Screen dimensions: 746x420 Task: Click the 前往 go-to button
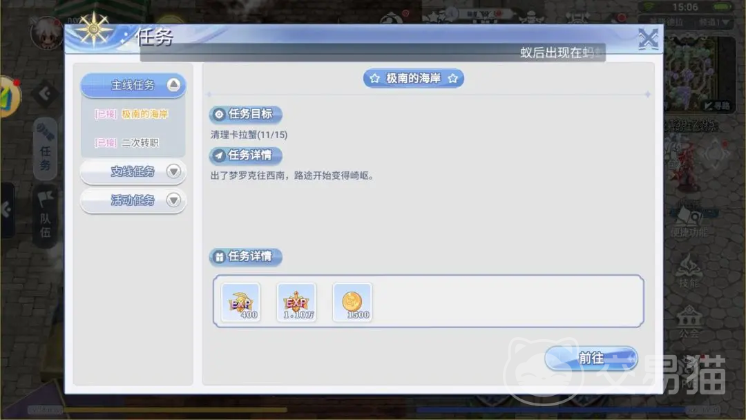click(591, 358)
